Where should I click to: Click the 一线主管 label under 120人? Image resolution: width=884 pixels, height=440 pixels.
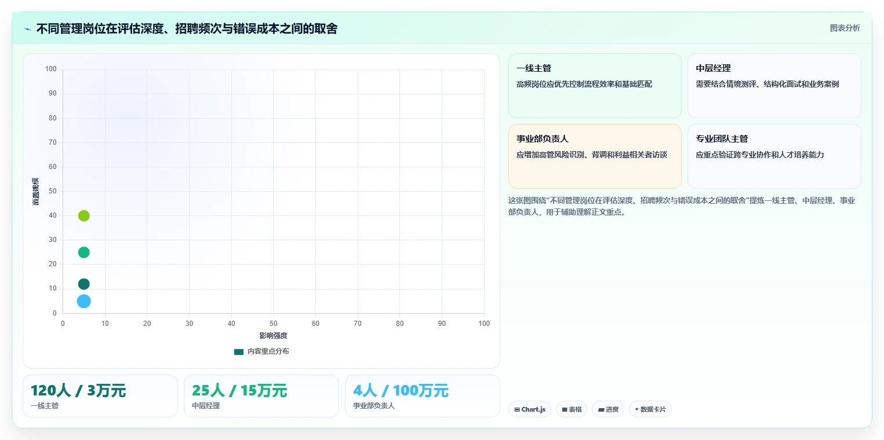click(45, 406)
